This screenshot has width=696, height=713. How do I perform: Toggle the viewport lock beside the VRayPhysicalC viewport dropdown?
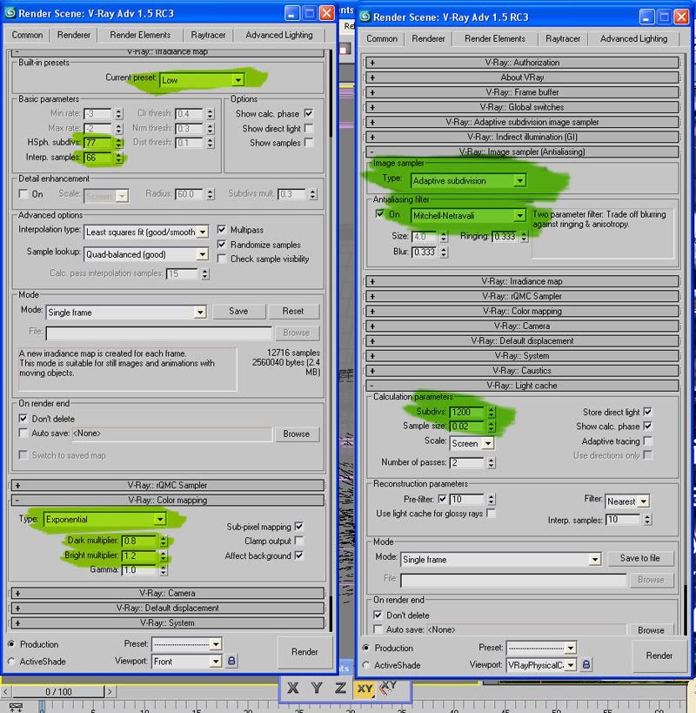pyautogui.click(x=586, y=665)
